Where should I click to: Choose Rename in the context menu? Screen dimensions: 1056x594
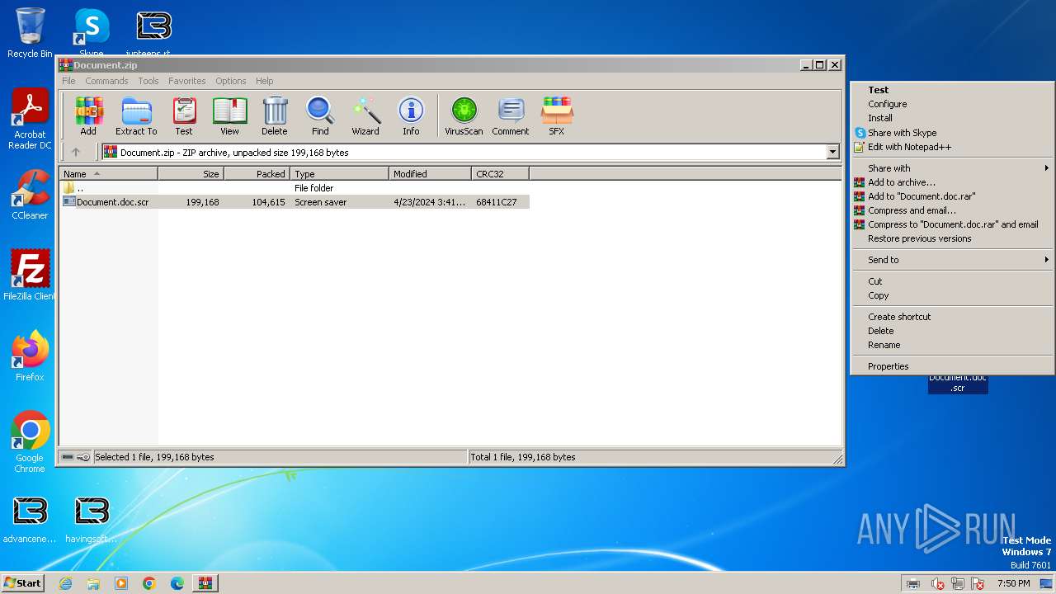(952, 345)
